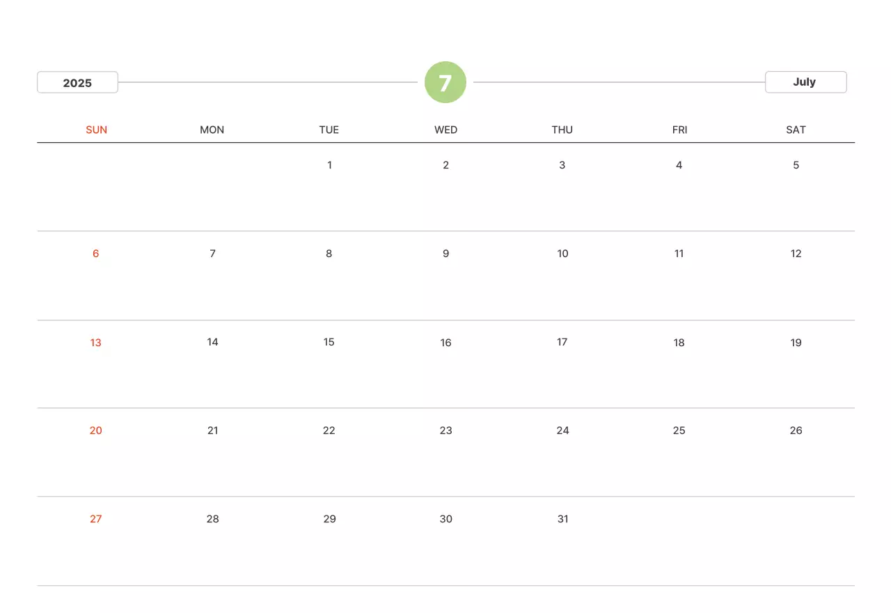Pick date 24 under Thursday
Screen dimensions: 891x613
[x=562, y=430]
